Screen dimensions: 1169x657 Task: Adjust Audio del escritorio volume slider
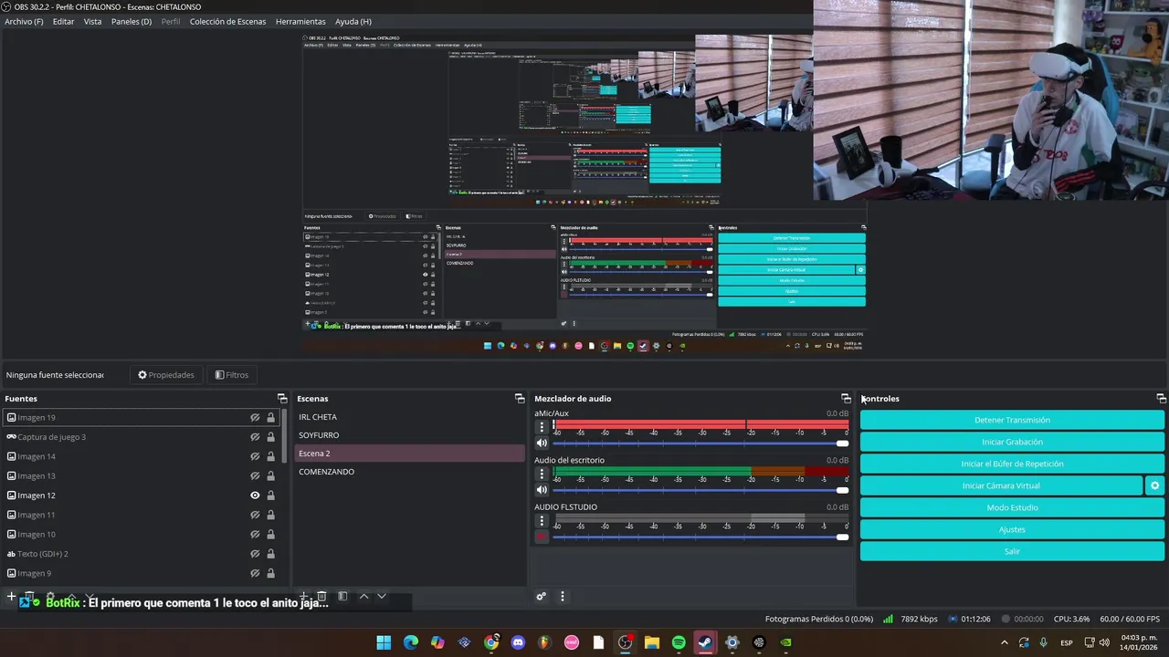700,490
